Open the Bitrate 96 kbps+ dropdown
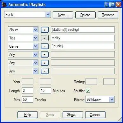The image size is (123, 123). pos(100,99)
